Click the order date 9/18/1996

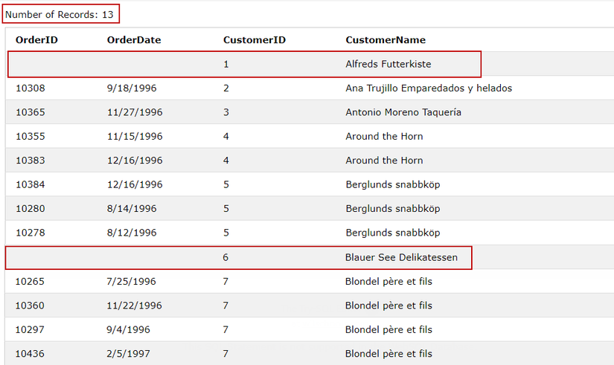coord(132,88)
